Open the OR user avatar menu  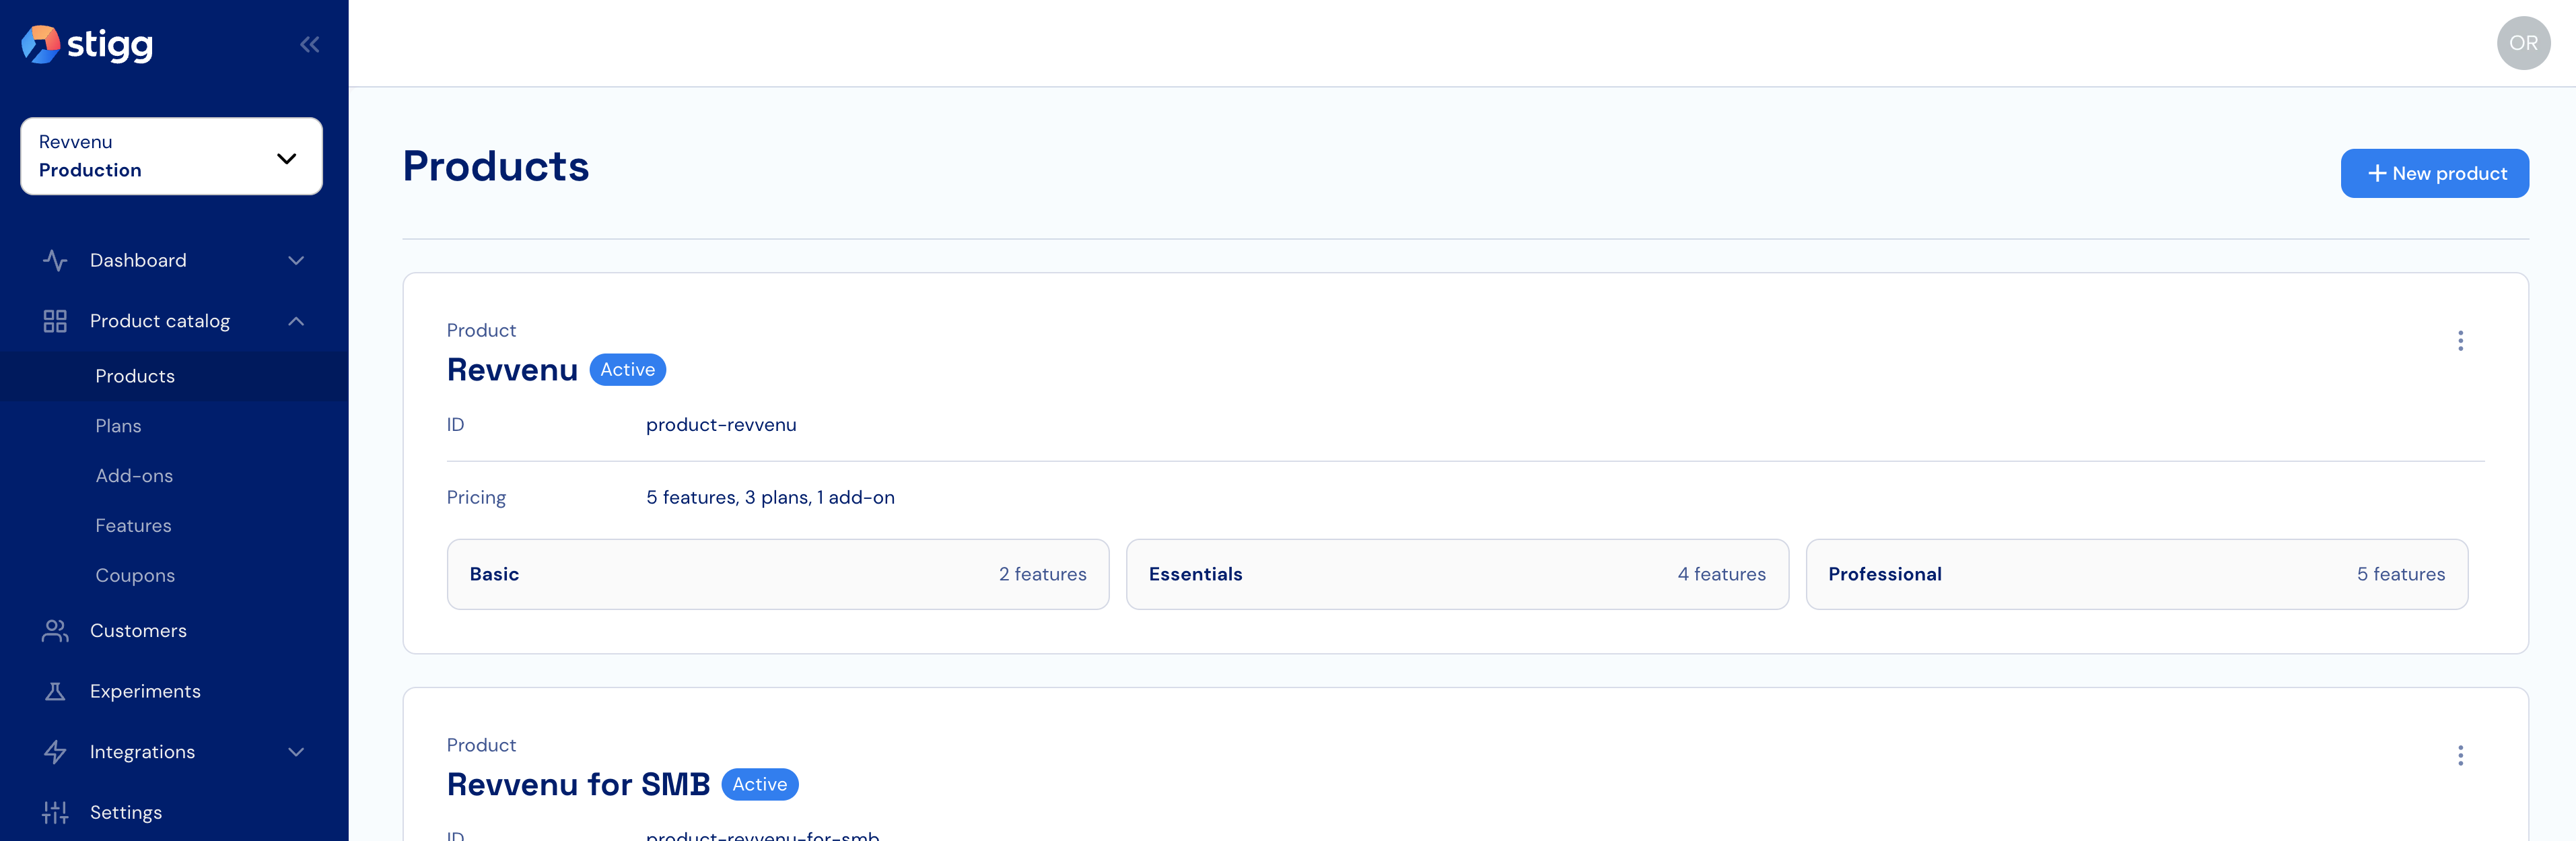pos(2523,43)
